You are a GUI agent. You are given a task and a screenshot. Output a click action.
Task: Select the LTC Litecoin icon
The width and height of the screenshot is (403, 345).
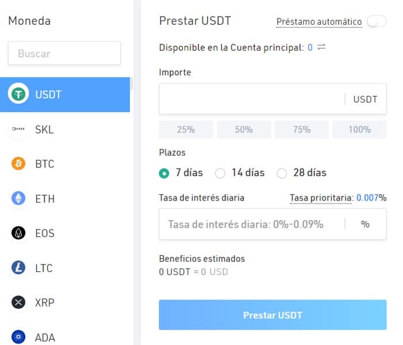pos(18,267)
